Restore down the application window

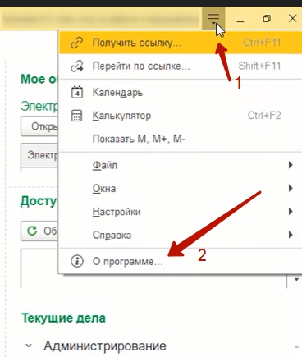267,19
